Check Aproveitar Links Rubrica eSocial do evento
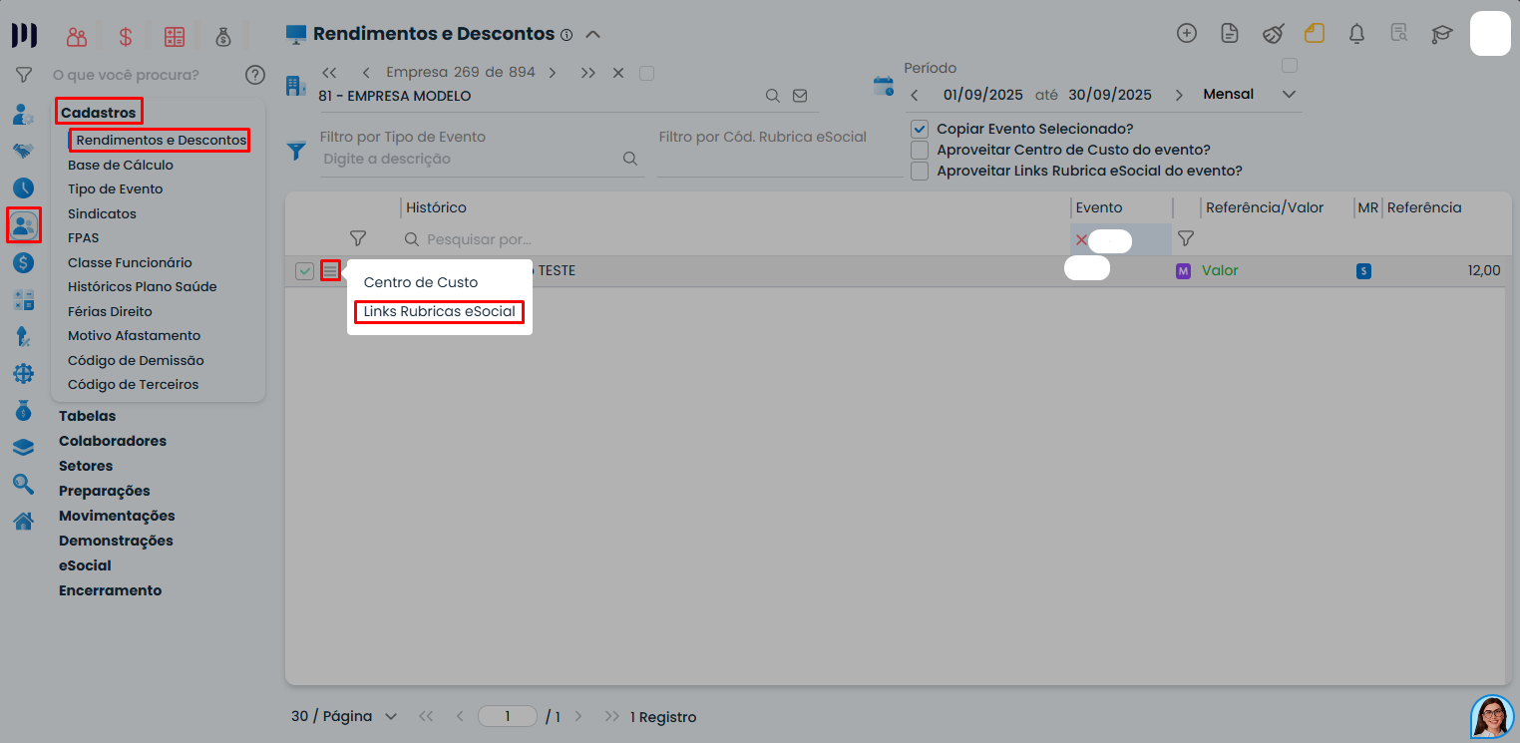This screenshot has width=1520, height=743. (x=919, y=171)
